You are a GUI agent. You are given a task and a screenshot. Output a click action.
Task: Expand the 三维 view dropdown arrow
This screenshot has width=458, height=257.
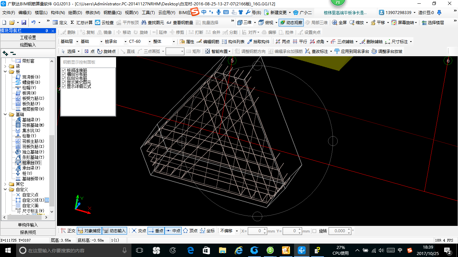pyautogui.click(x=255, y=22)
